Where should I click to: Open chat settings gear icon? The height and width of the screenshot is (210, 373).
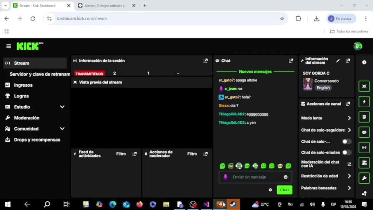[270, 190]
